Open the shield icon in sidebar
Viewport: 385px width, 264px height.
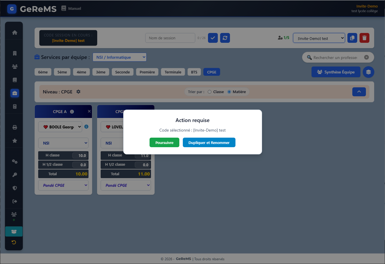point(14,188)
